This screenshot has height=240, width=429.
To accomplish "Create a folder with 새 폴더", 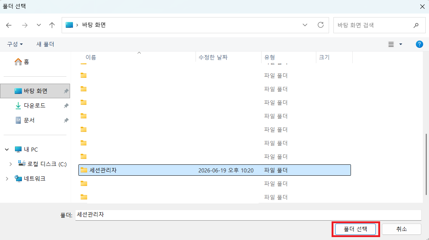I will (x=45, y=44).
